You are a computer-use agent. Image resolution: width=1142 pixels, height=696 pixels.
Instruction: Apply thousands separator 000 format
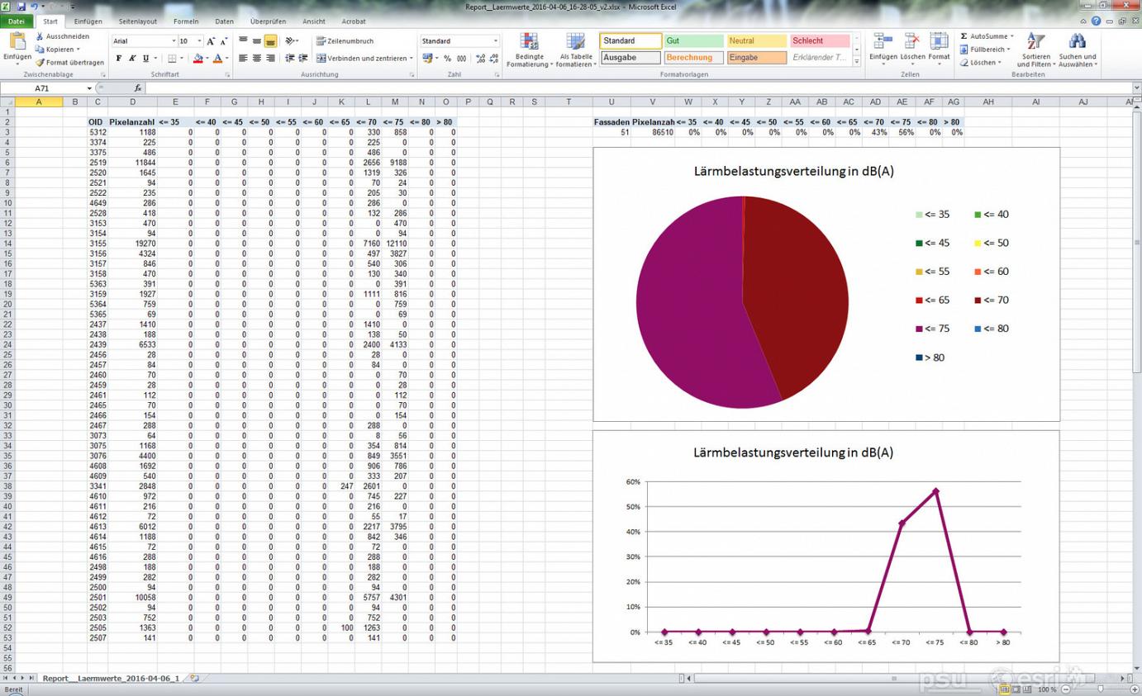click(x=461, y=59)
